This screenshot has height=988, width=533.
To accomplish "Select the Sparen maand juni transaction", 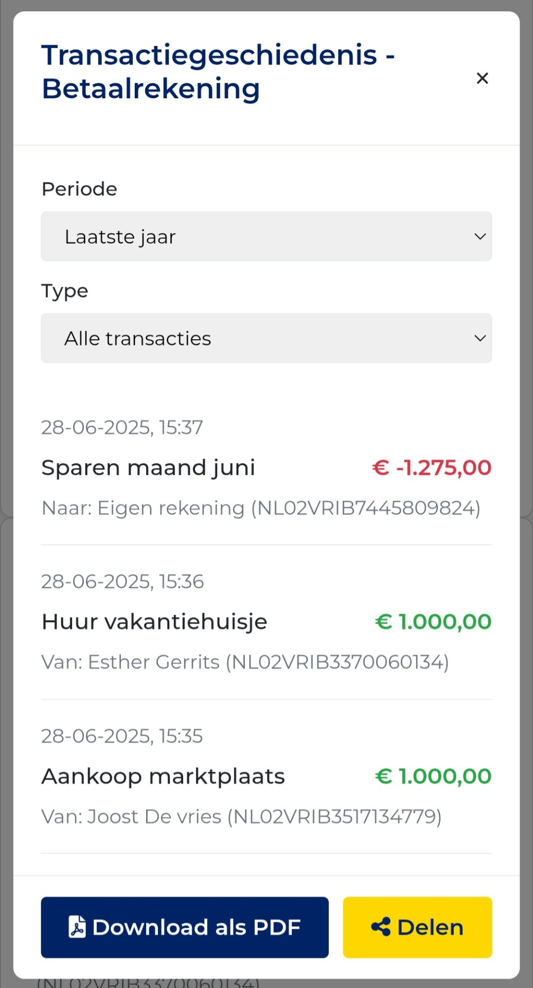I will (x=148, y=468).
